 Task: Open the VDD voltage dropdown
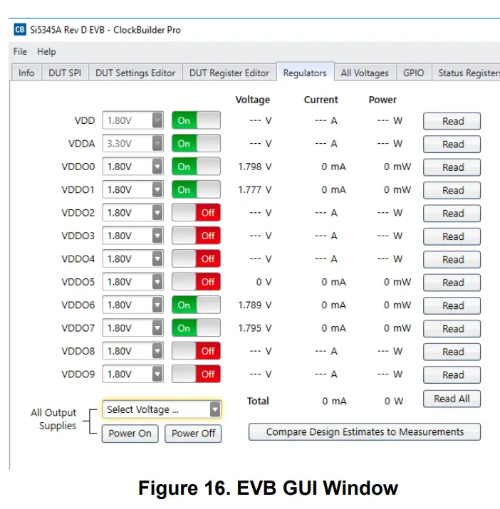133,120
